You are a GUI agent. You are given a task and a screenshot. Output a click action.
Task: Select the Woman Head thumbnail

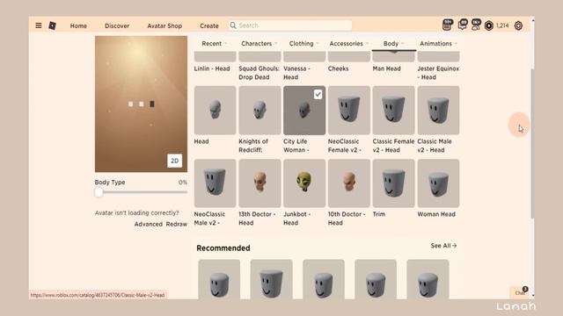(x=438, y=183)
